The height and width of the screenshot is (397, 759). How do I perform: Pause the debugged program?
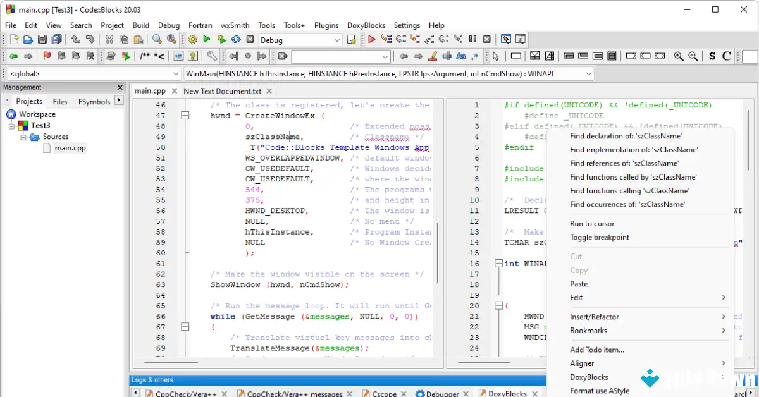(472, 39)
